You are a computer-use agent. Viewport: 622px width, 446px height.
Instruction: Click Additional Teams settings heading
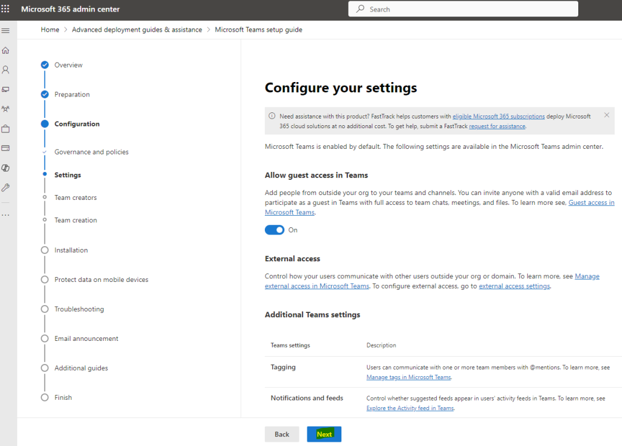(x=313, y=315)
